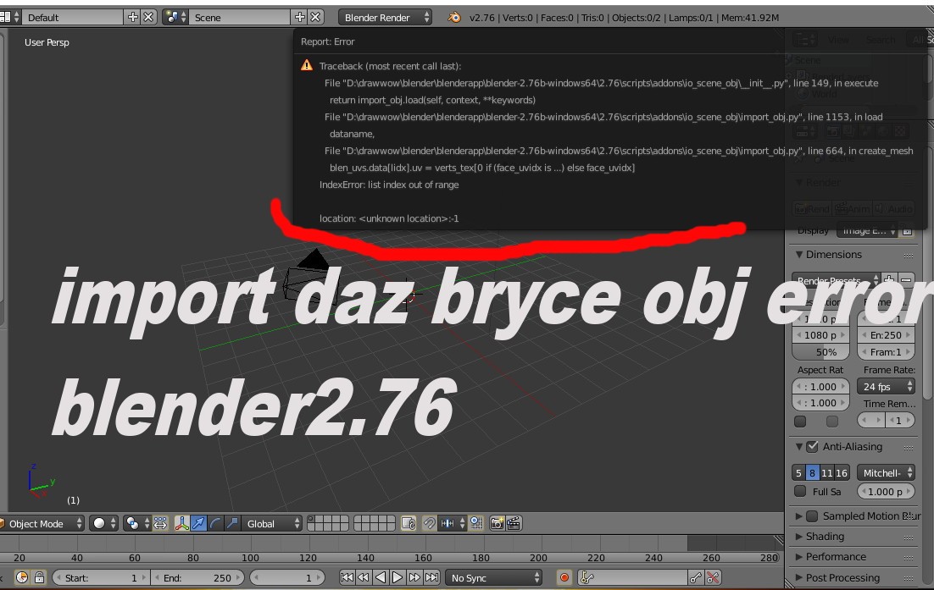Jump to the previous keyframe

[x=364, y=577]
